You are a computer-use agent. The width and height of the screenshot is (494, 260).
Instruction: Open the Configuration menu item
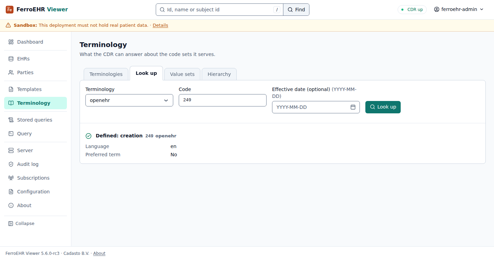[36, 192]
